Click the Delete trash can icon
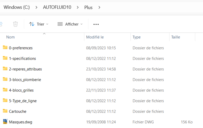This screenshot has height=128, width=203. tap(15, 24)
